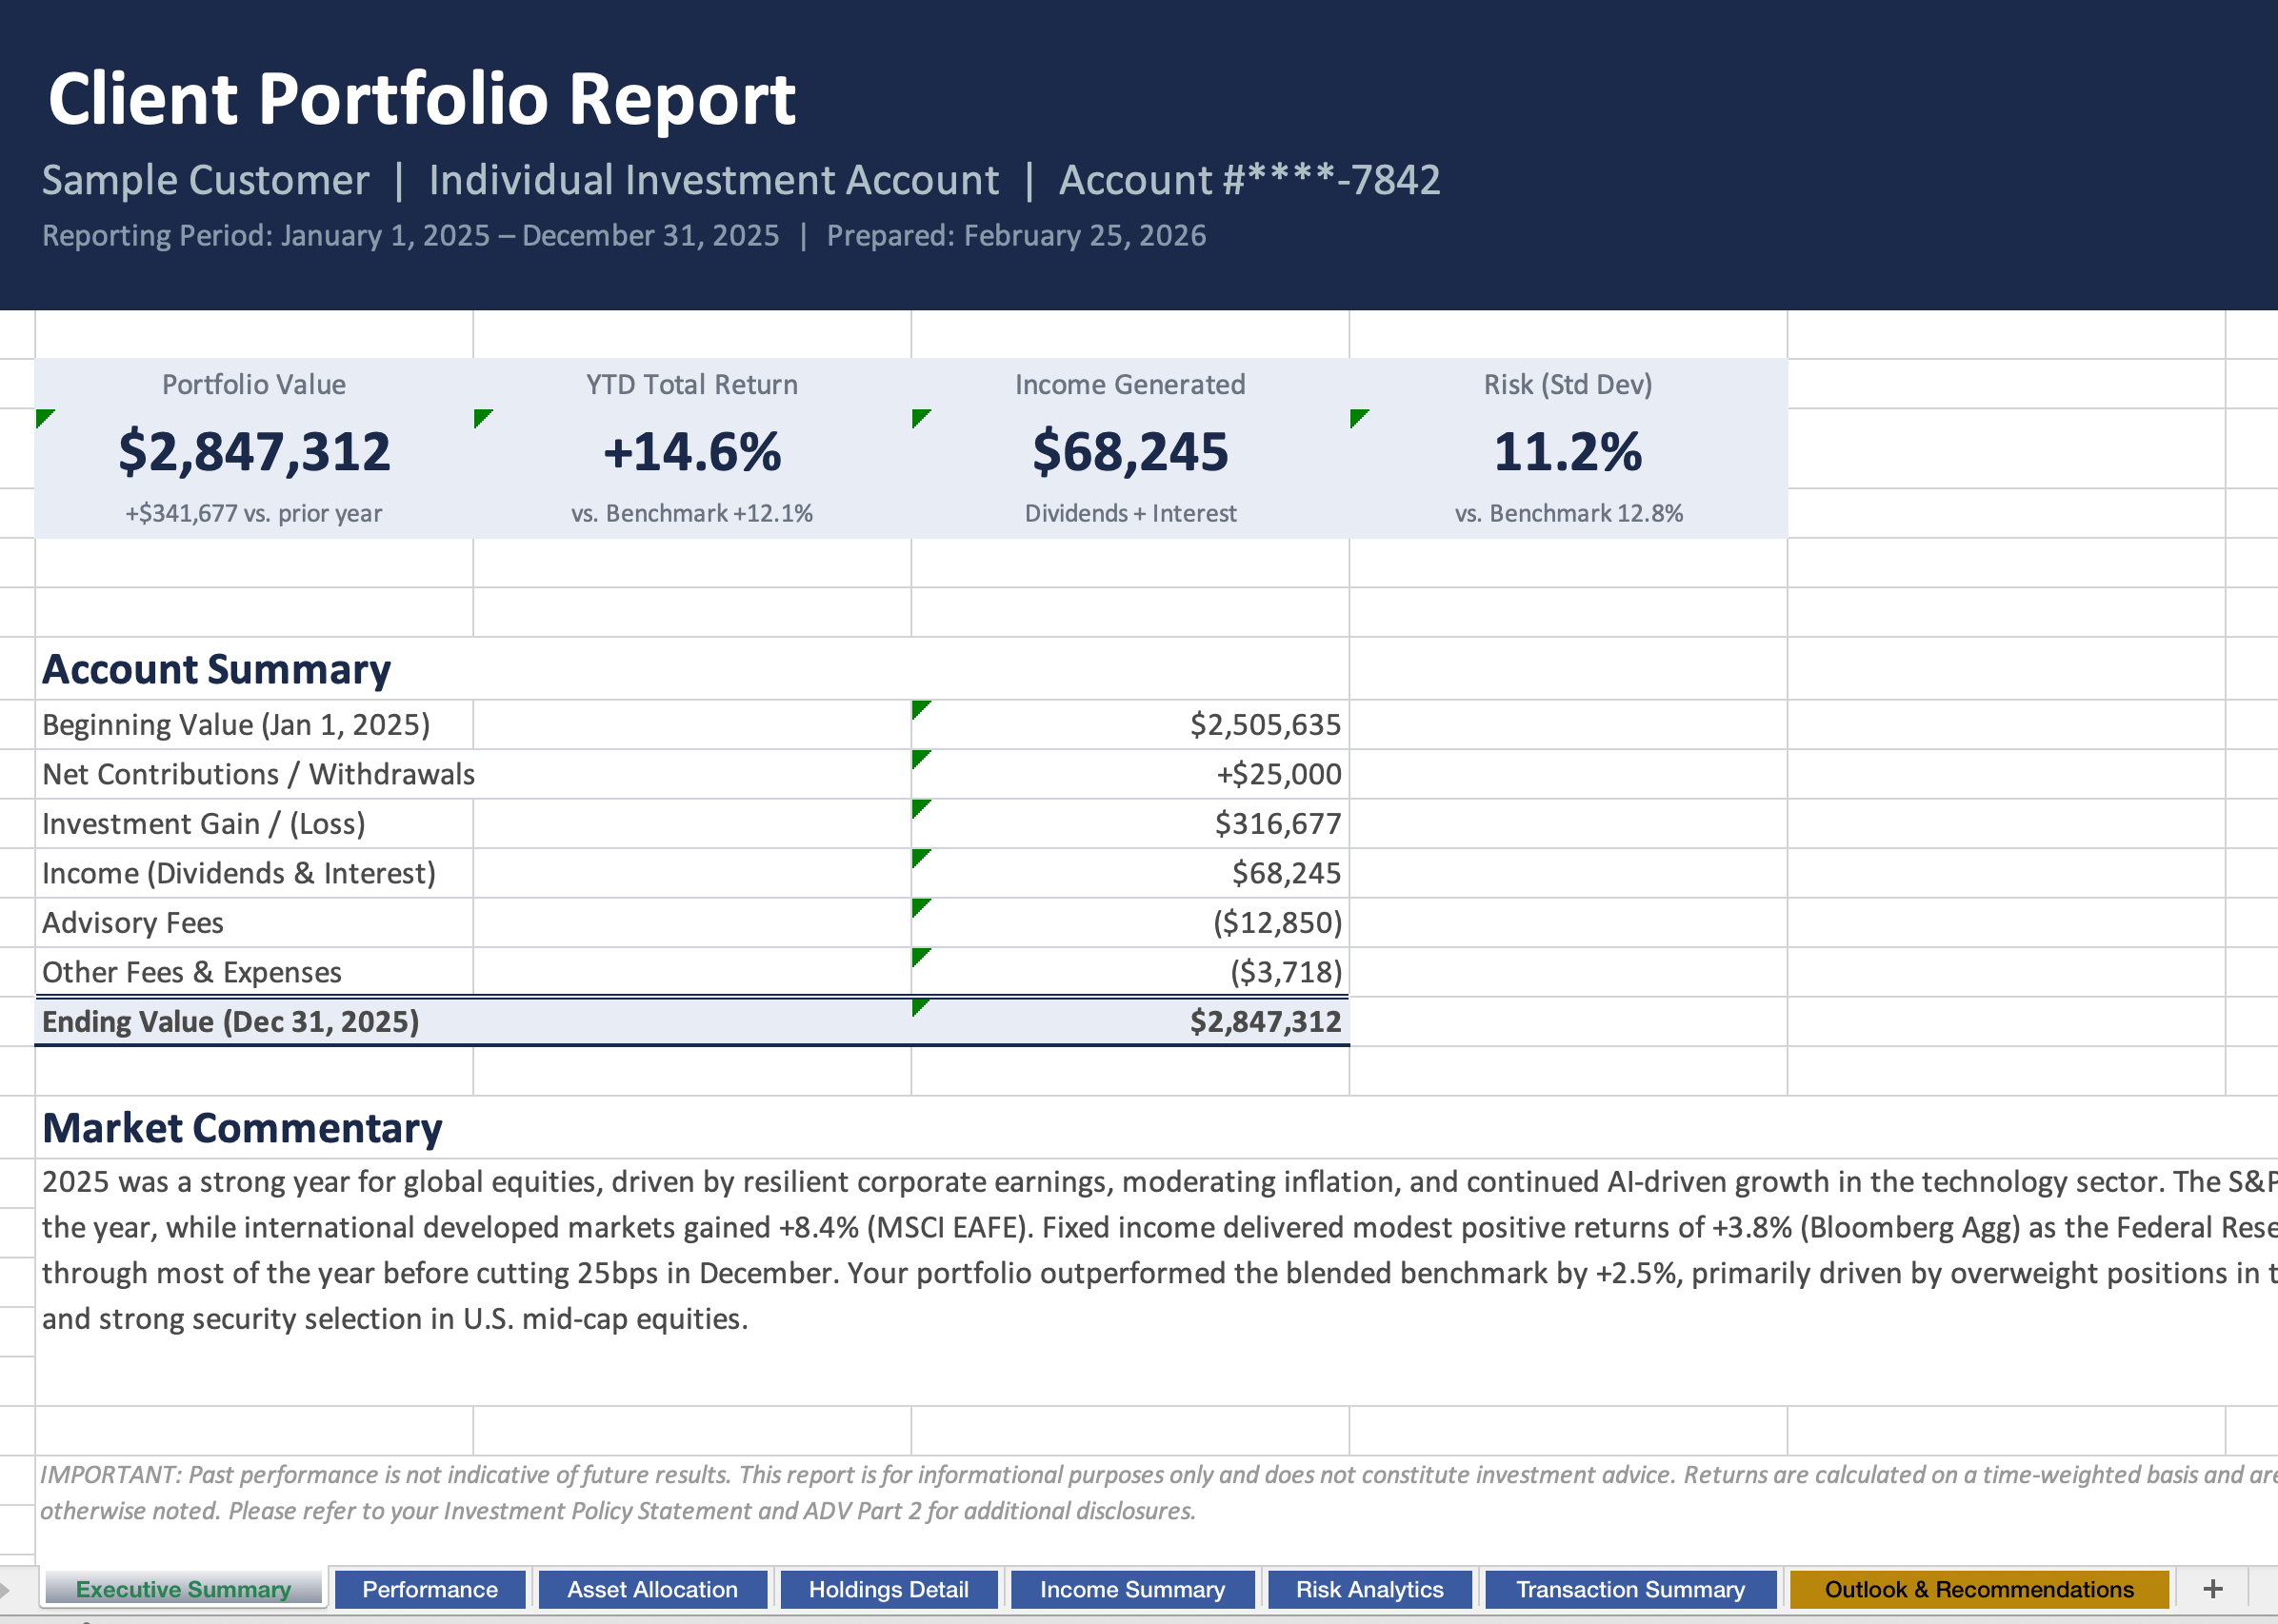View the Income Summary sheet
2278x1624 pixels.
coord(1131,1589)
